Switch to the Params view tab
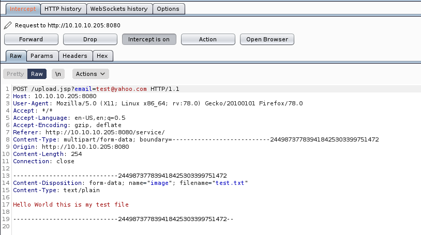This screenshot has height=235, width=421. click(x=42, y=56)
